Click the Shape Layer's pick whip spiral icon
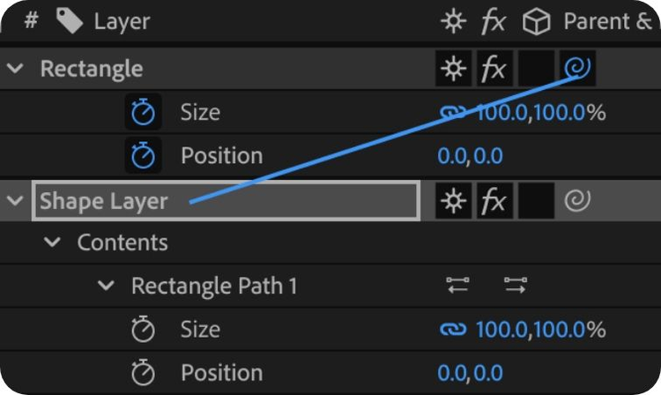The height and width of the screenshot is (395, 661). pyautogui.click(x=577, y=202)
